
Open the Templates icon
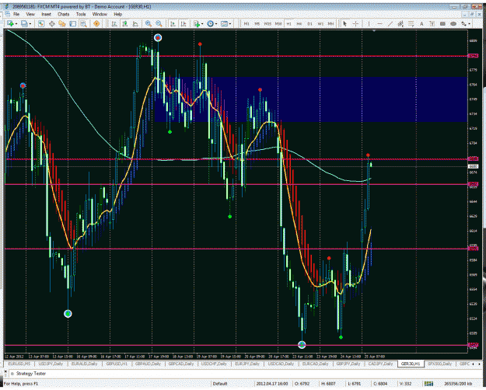tap(224, 23)
